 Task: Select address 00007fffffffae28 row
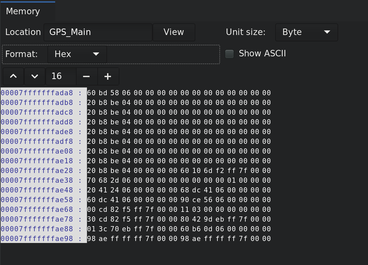(37, 171)
